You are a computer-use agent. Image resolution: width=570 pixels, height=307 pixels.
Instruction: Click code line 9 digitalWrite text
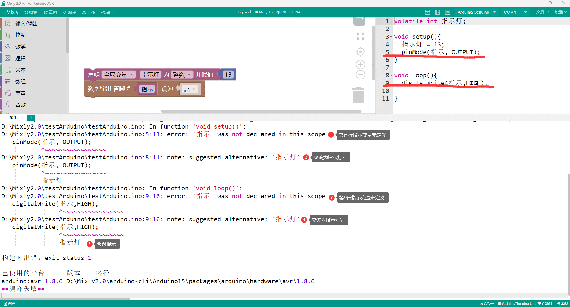coord(444,83)
